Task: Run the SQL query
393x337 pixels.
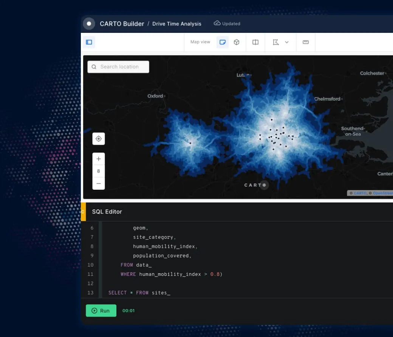Action: [101, 311]
